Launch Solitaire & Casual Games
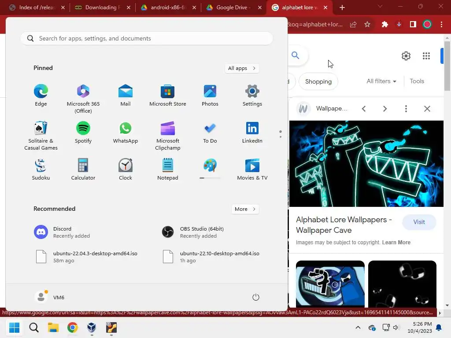451x338 pixels. 41,136
